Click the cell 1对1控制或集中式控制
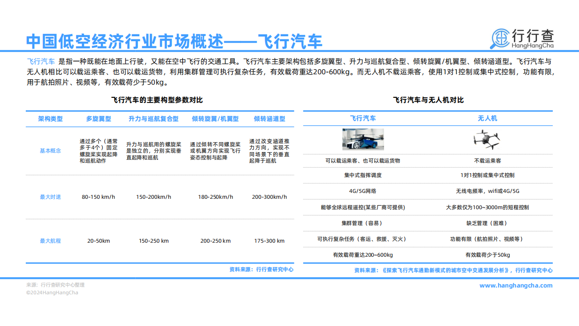Viewport: 579px width, 326px height. tap(488, 175)
